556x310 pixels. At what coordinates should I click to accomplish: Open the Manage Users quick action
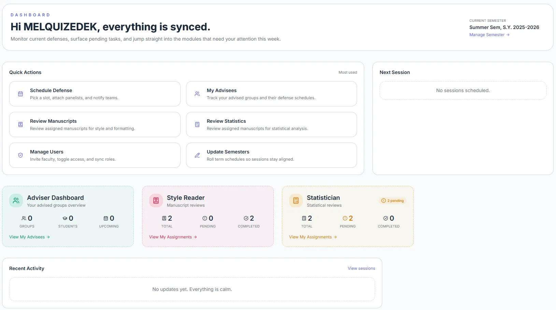[95, 155]
